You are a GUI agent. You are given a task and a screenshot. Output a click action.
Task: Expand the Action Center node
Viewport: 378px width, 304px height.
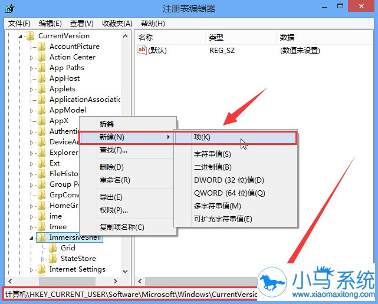tap(31, 58)
